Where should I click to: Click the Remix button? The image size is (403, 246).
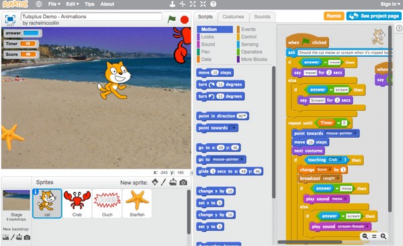pyautogui.click(x=334, y=16)
